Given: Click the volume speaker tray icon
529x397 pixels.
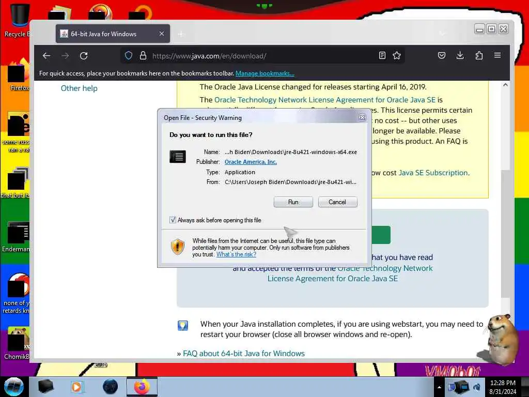Looking at the screenshot, I should click(477, 387).
